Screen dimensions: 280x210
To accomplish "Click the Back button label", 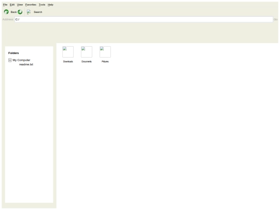I will point(13,12).
